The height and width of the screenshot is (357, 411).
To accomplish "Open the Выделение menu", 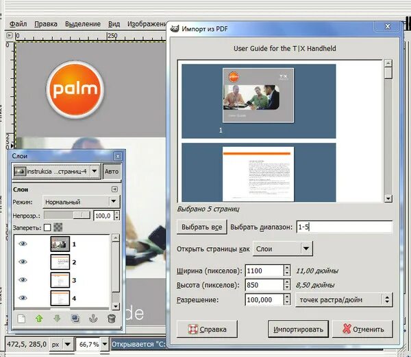I will (x=83, y=24).
